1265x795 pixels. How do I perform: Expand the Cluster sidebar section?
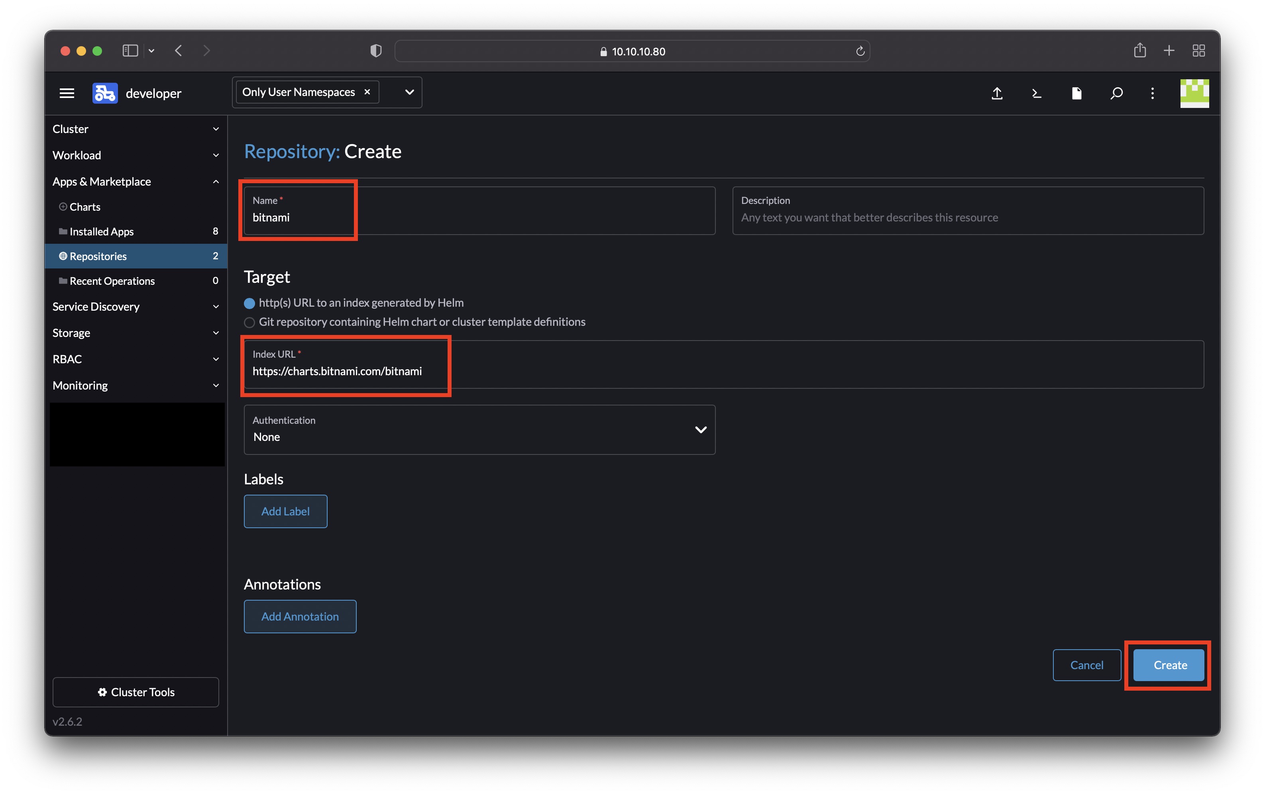point(136,129)
